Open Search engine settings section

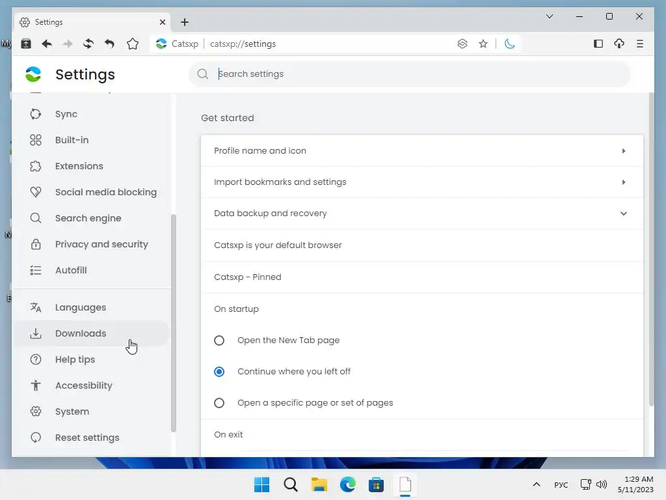click(x=92, y=218)
